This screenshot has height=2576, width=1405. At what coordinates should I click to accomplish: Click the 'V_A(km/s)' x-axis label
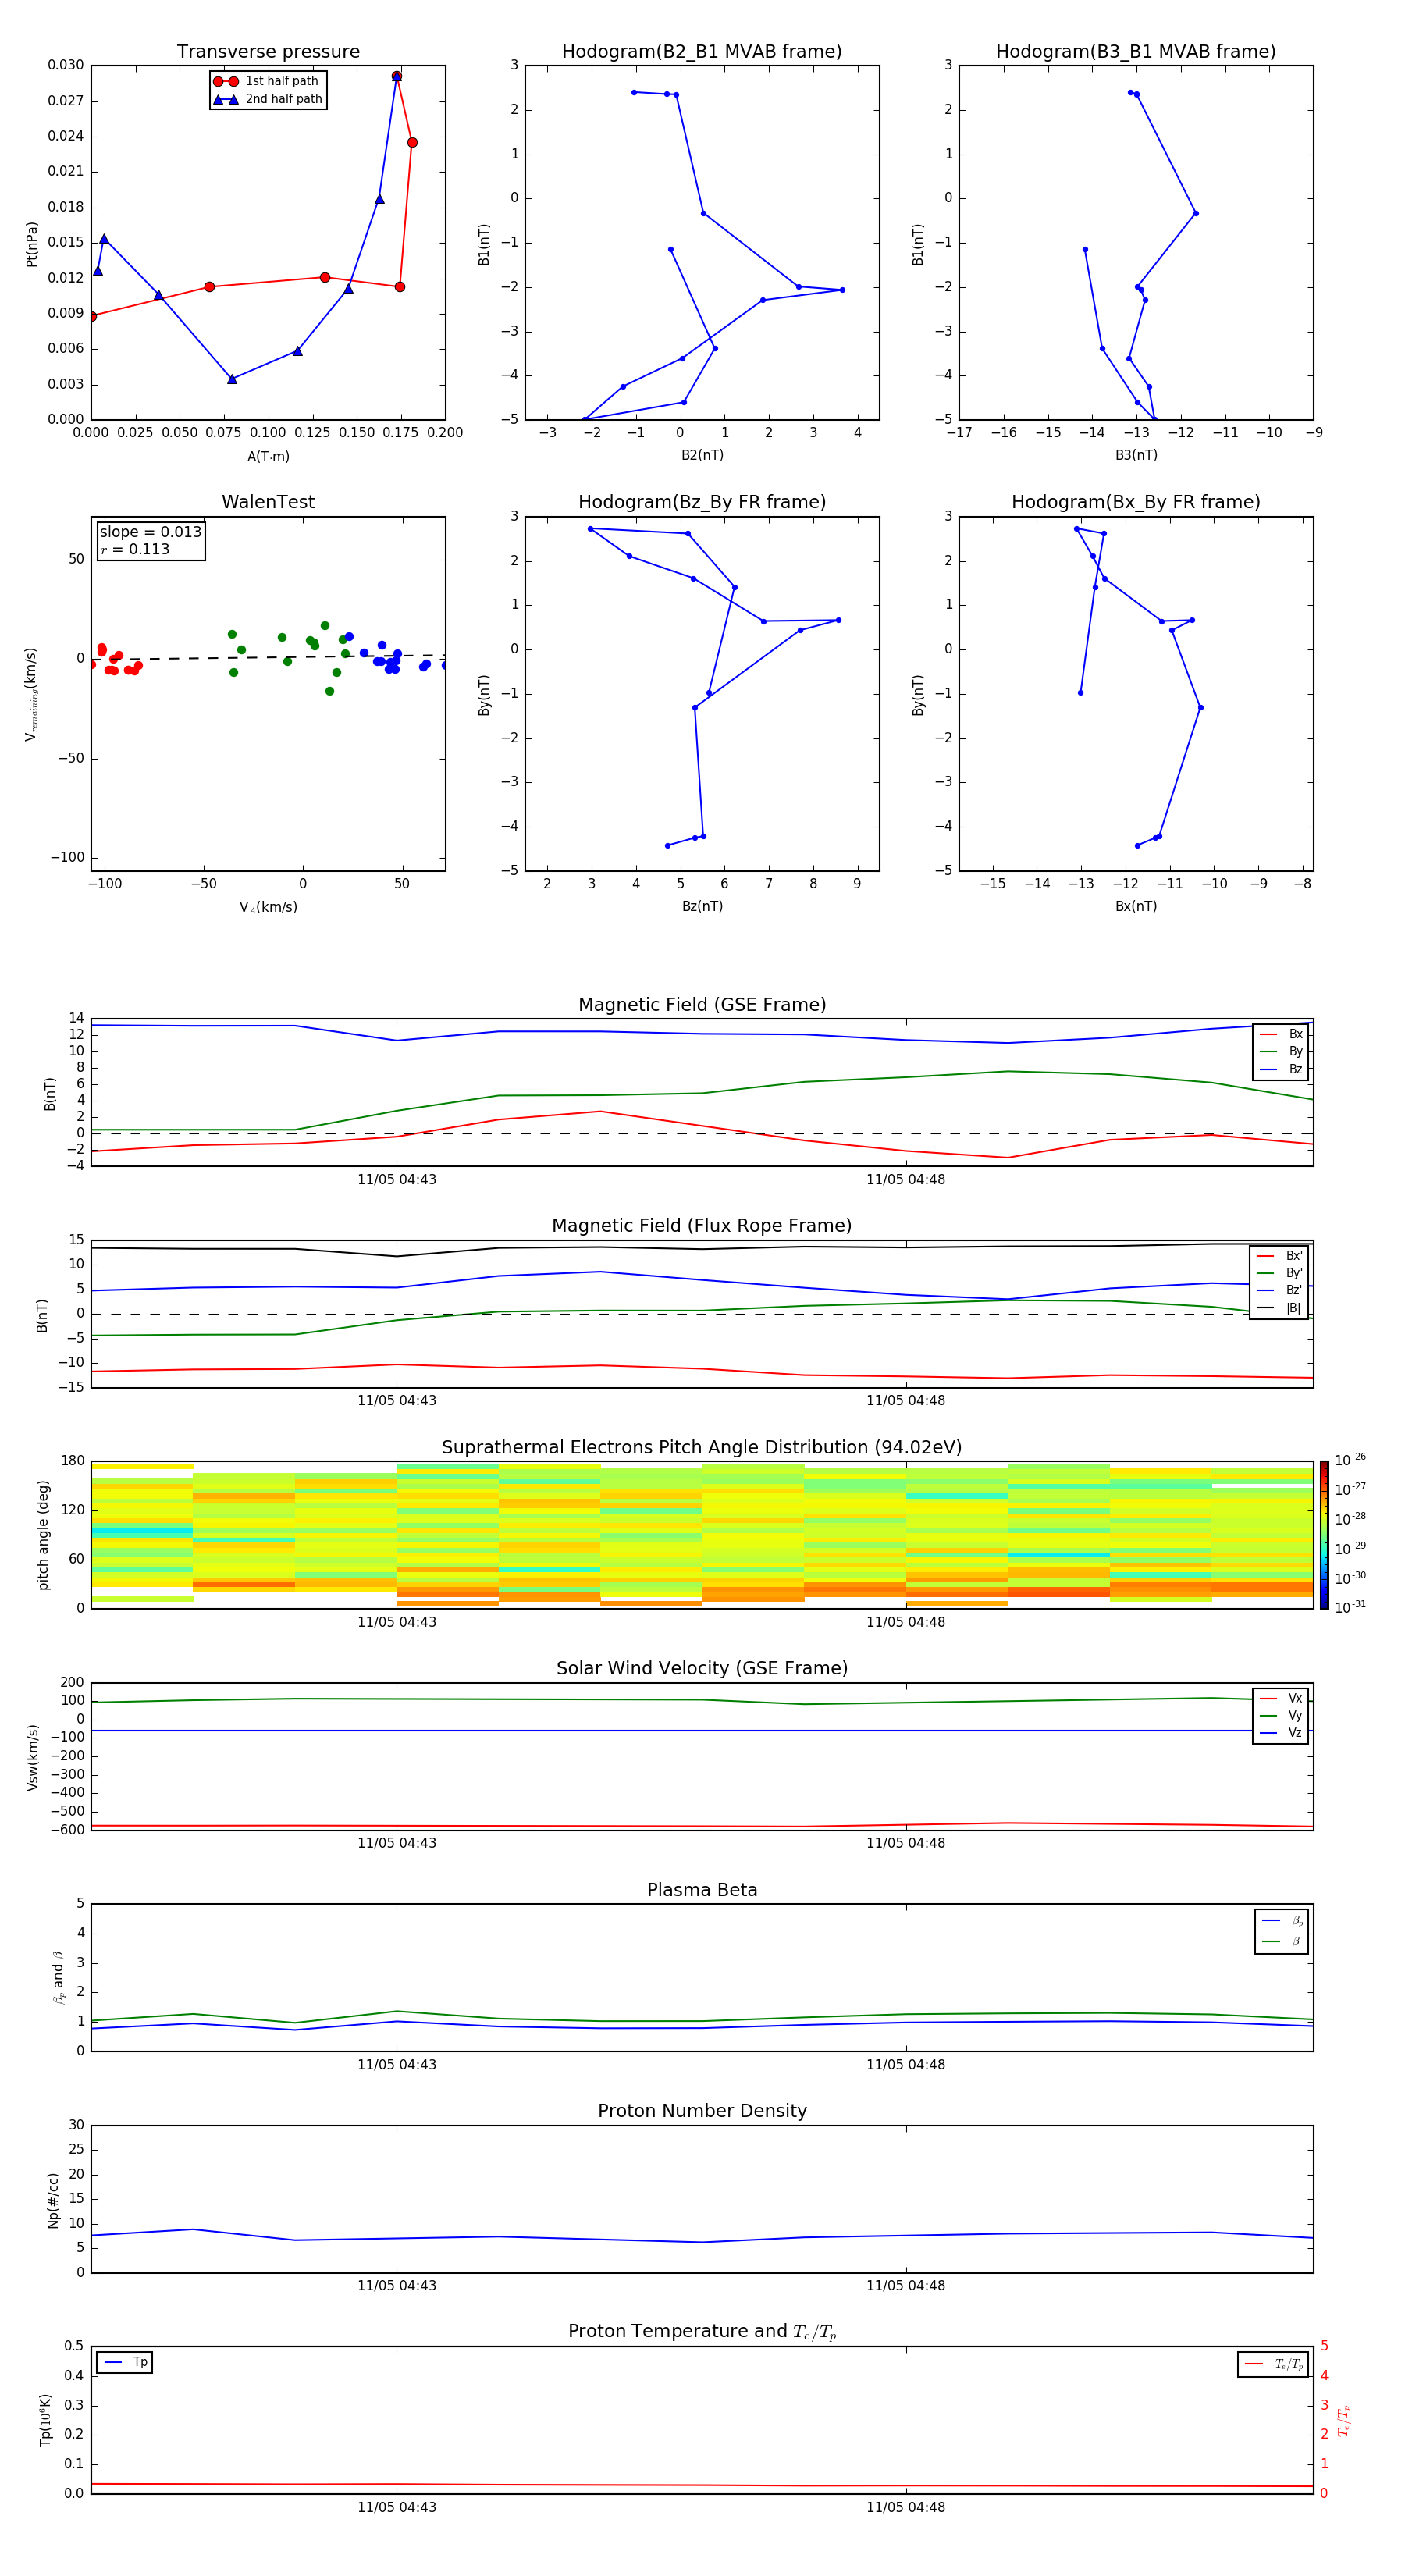268,907
